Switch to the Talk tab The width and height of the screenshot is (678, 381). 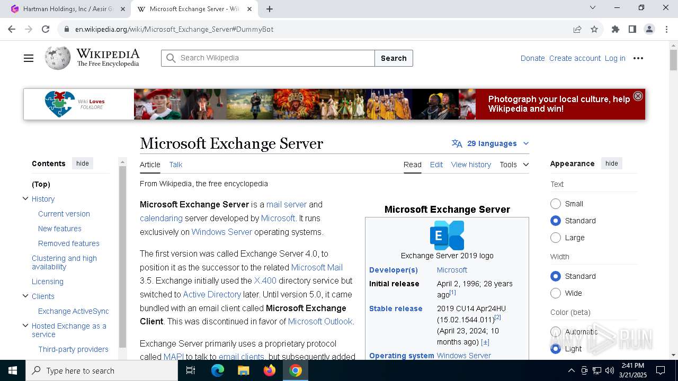point(176,165)
